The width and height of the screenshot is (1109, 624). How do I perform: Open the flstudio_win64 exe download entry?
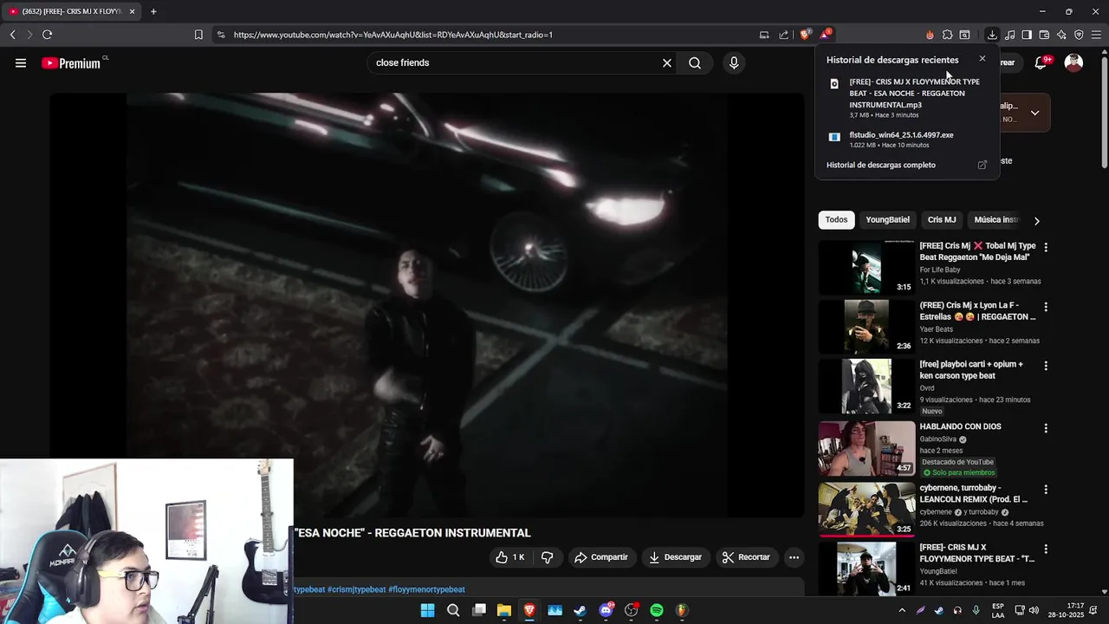(x=906, y=140)
